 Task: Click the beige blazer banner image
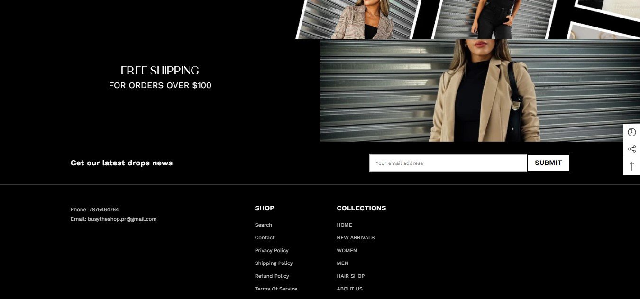[x=480, y=91]
